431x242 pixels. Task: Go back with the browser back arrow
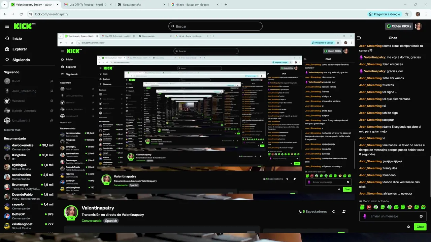click(x=5, y=14)
